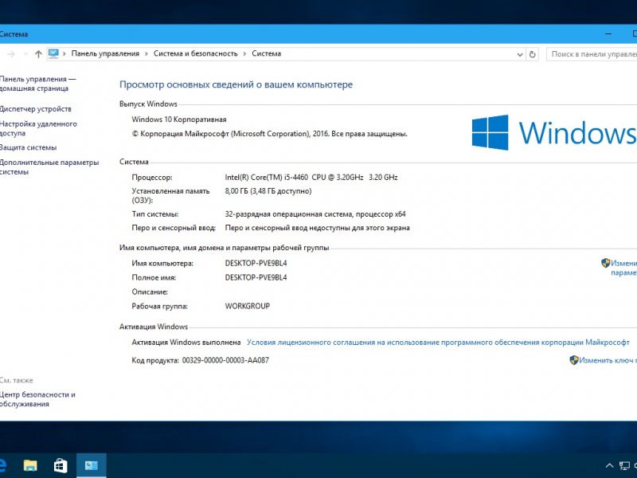
Task: Go to Панель управления breadcrumb
Action: point(105,53)
